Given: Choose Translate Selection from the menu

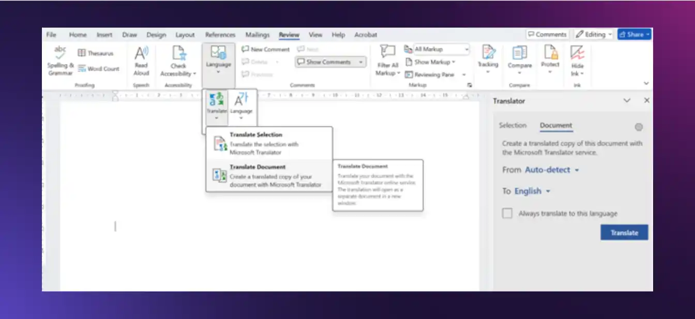Looking at the screenshot, I should (269, 143).
